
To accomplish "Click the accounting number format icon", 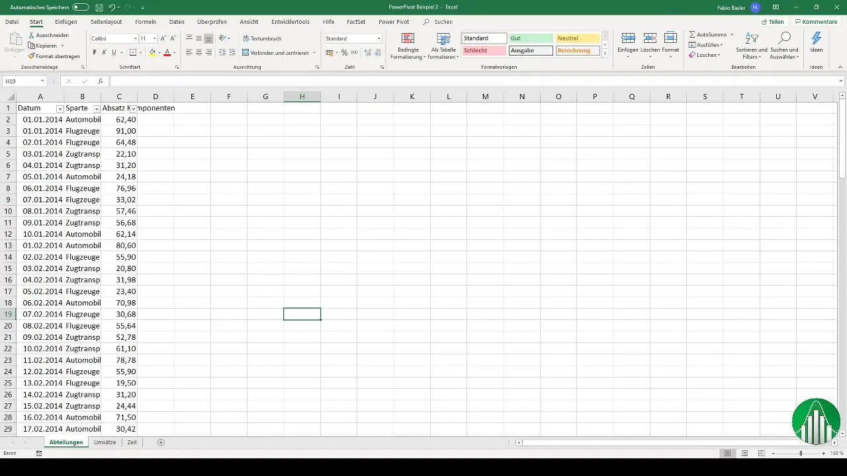I will click(330, 52).
